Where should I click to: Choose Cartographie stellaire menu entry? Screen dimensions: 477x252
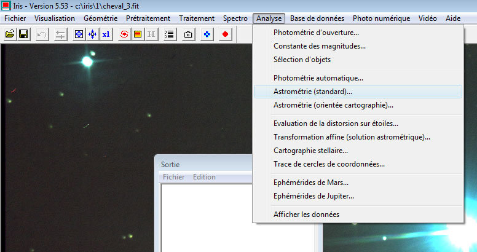(x=358, y=151)
